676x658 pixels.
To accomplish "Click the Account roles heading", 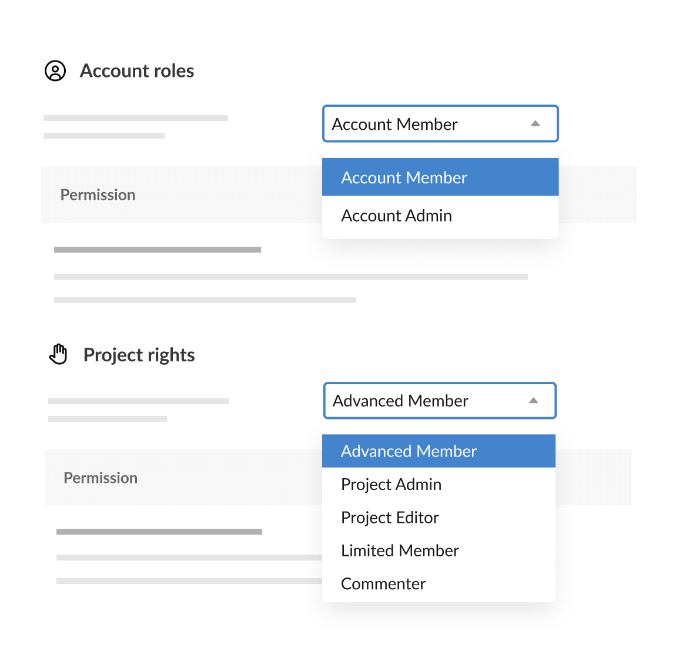I will (x=137, y=70).
